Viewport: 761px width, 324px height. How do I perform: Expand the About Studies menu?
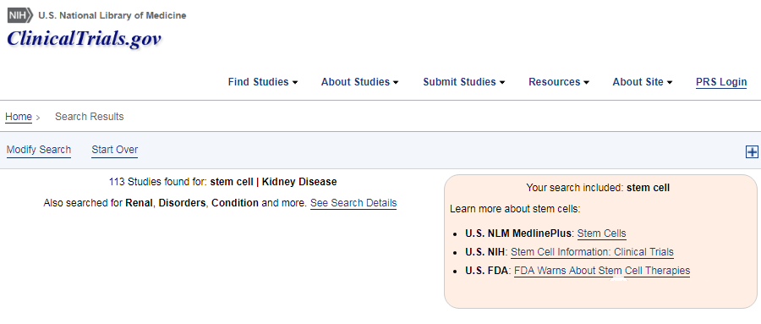click(359, 82)
